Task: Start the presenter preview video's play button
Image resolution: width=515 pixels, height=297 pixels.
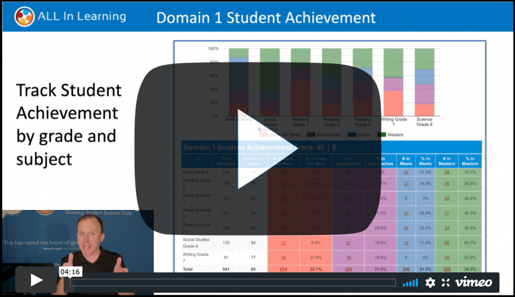Action: [35, 280]
